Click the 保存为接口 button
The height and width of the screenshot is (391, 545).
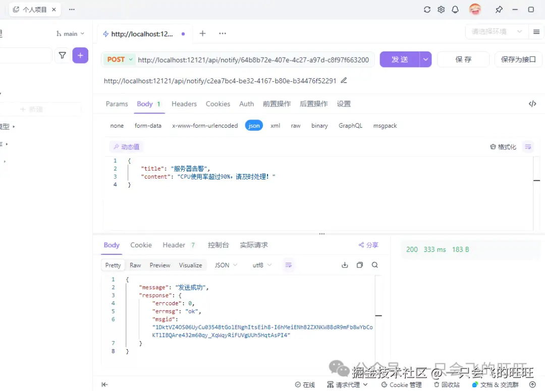point(518,60)
